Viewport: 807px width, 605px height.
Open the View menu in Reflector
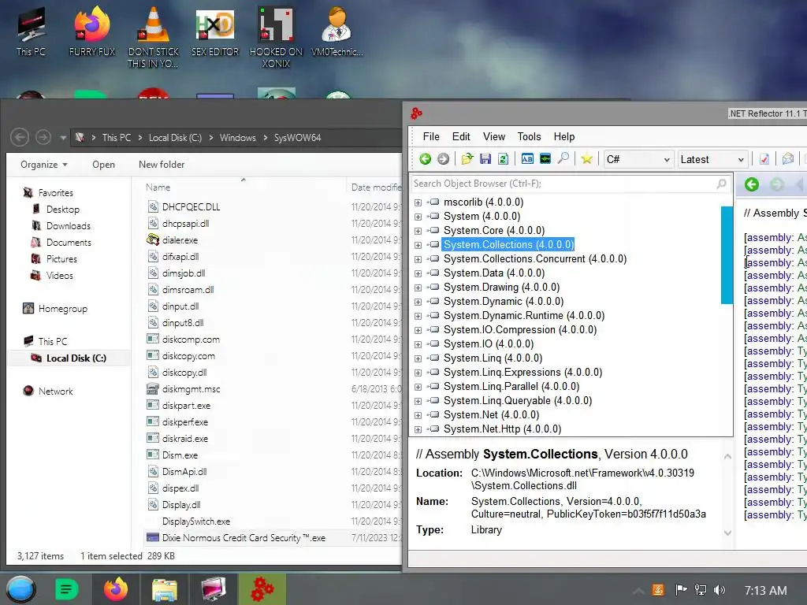pyautogui.click(x=494, y=137)
